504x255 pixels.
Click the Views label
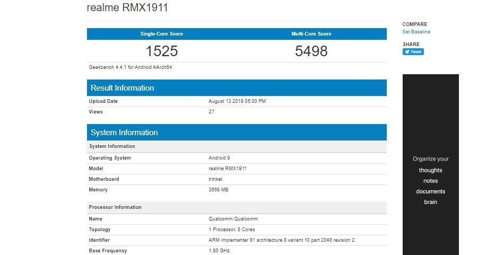[96, 112]
